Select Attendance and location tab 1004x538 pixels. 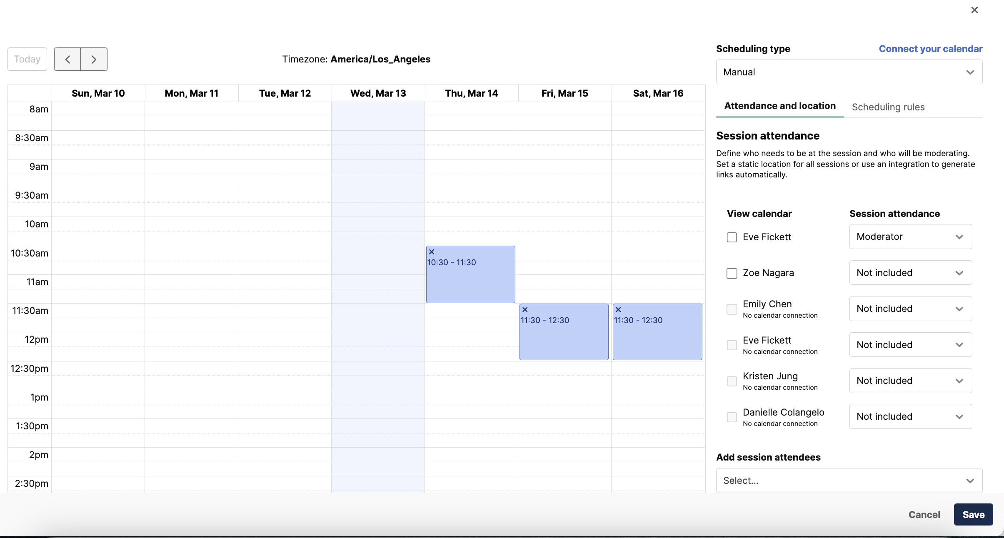[780, 106]
